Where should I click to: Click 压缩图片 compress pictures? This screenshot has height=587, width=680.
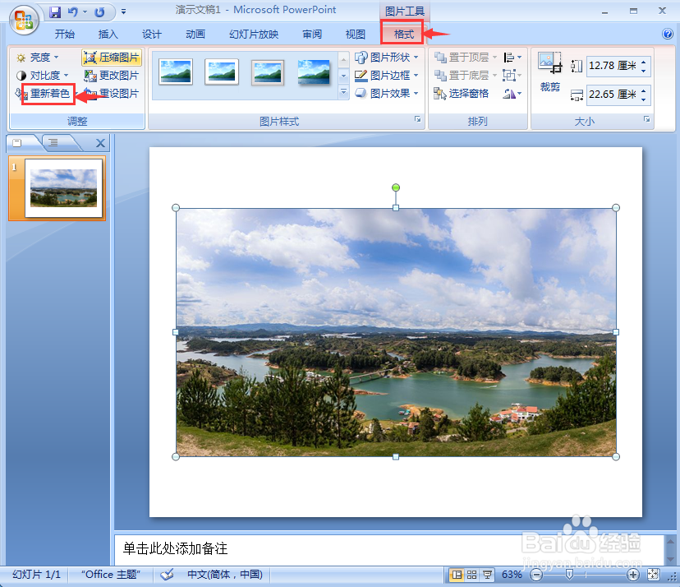click(x=112, y=58)
